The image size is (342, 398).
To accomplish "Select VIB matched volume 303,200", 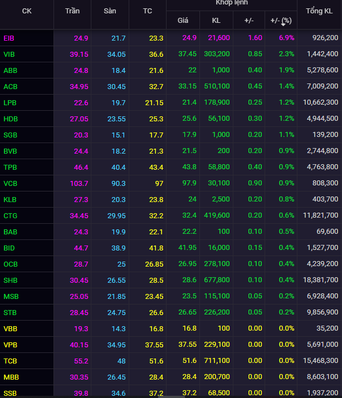I will click(x=217, y=54).
